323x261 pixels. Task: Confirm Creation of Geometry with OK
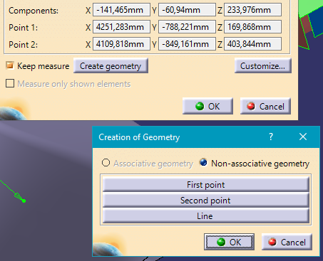(x=229, y=242)
